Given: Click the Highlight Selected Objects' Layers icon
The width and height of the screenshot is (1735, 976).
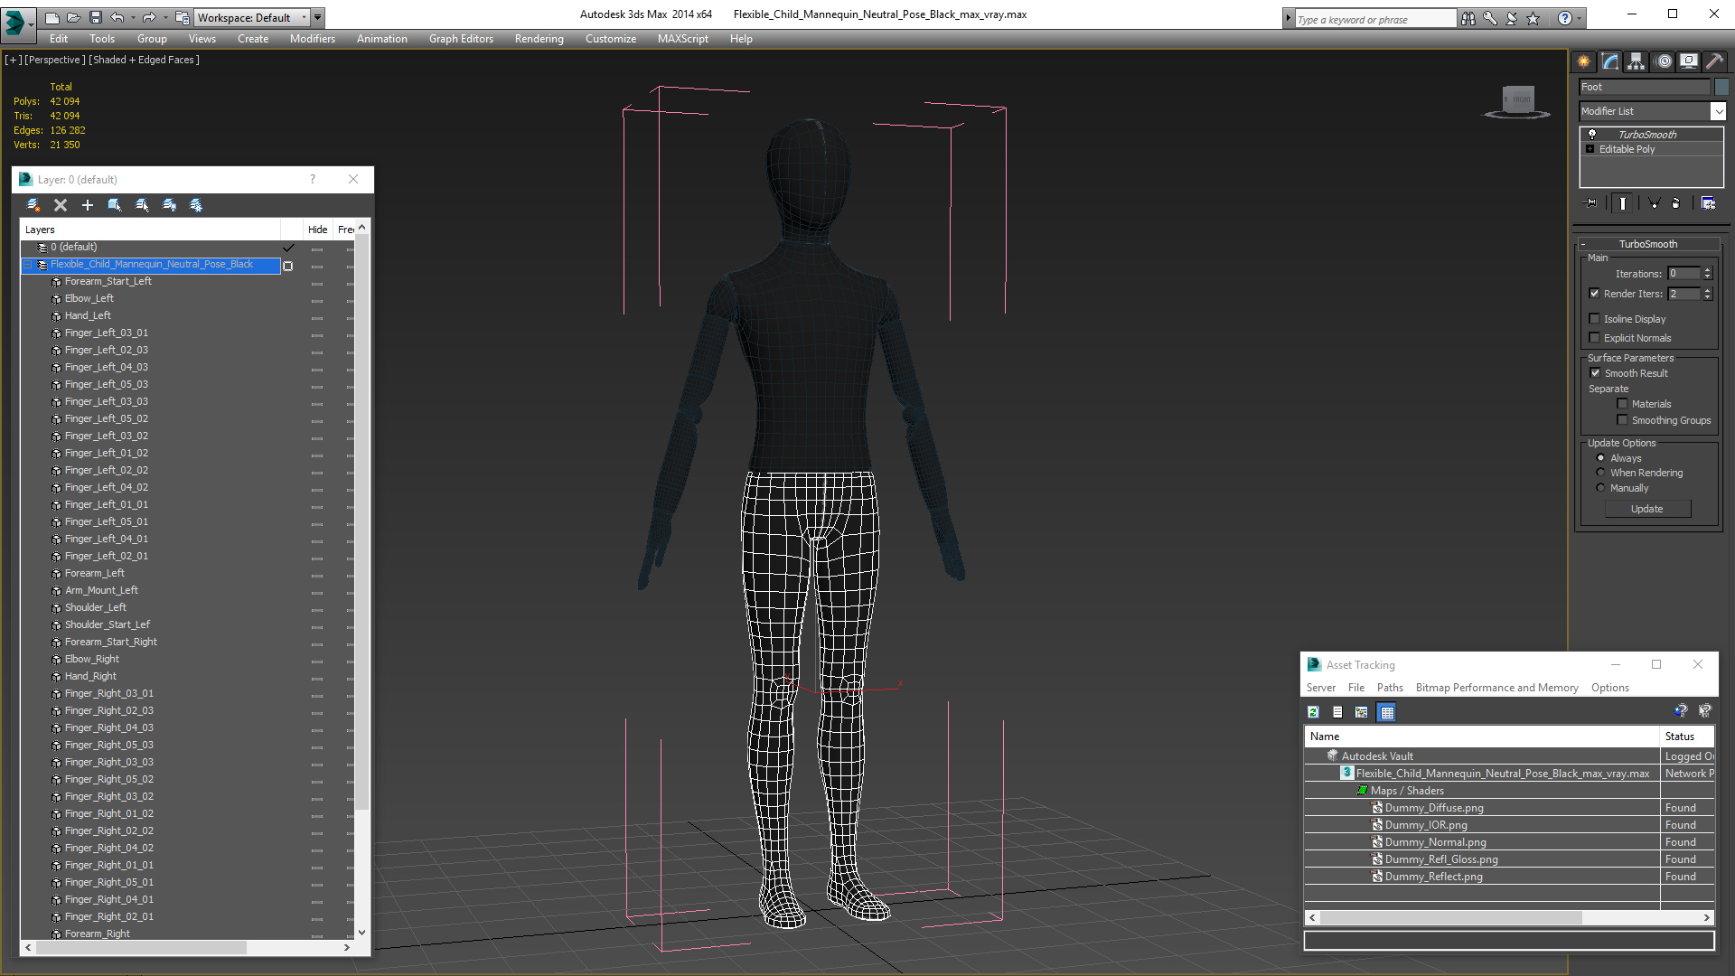Looking at the screenshot, I should pyautogui.click(x=142, y=205).
